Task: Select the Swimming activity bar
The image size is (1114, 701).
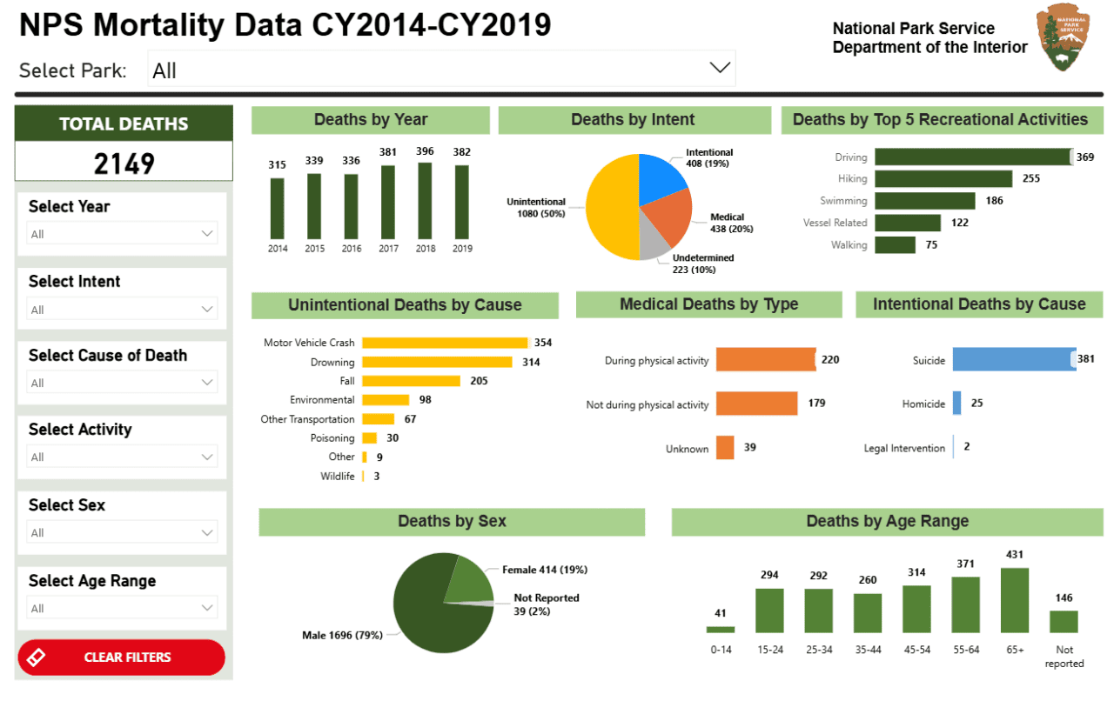Action: [x=925, y=201]
